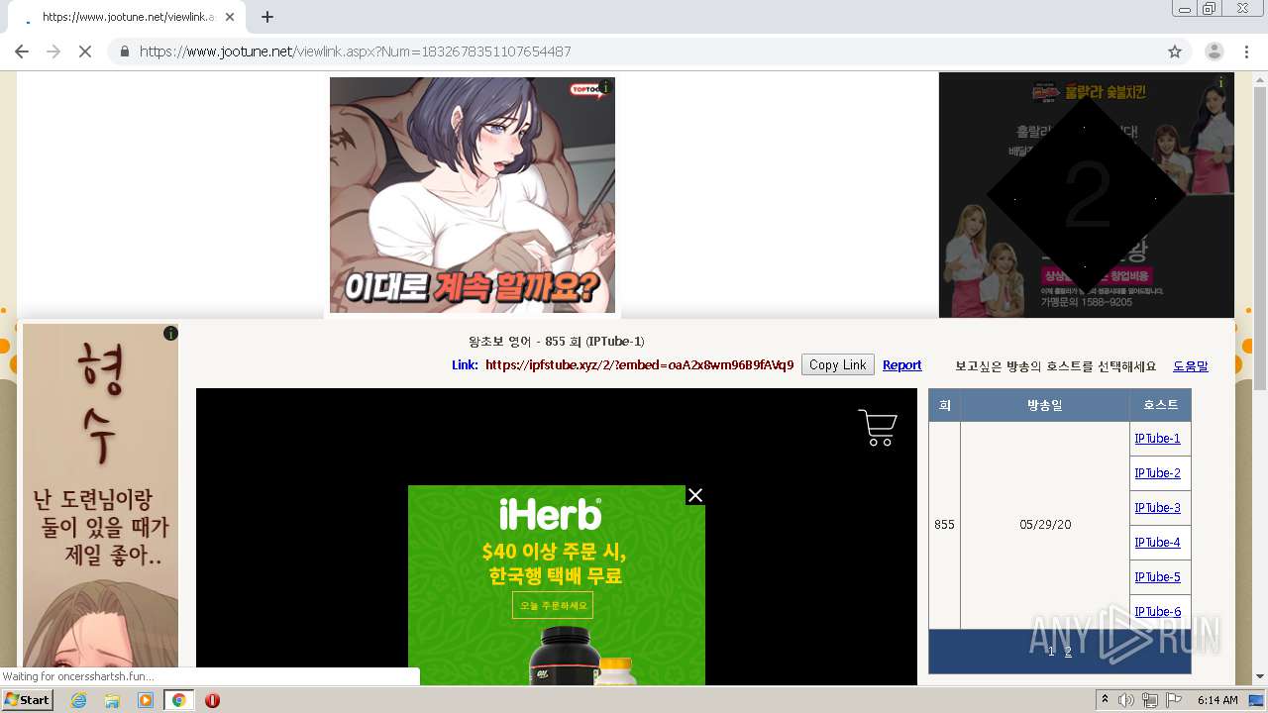
Task: Open the top comic banner advertisement
Action: point(473,195)
